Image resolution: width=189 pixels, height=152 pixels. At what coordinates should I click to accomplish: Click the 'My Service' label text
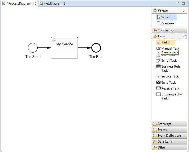(64, 44)
